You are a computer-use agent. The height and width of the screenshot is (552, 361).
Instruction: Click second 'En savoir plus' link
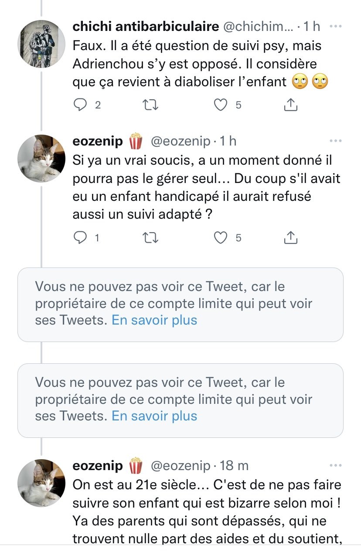[154, 416]
